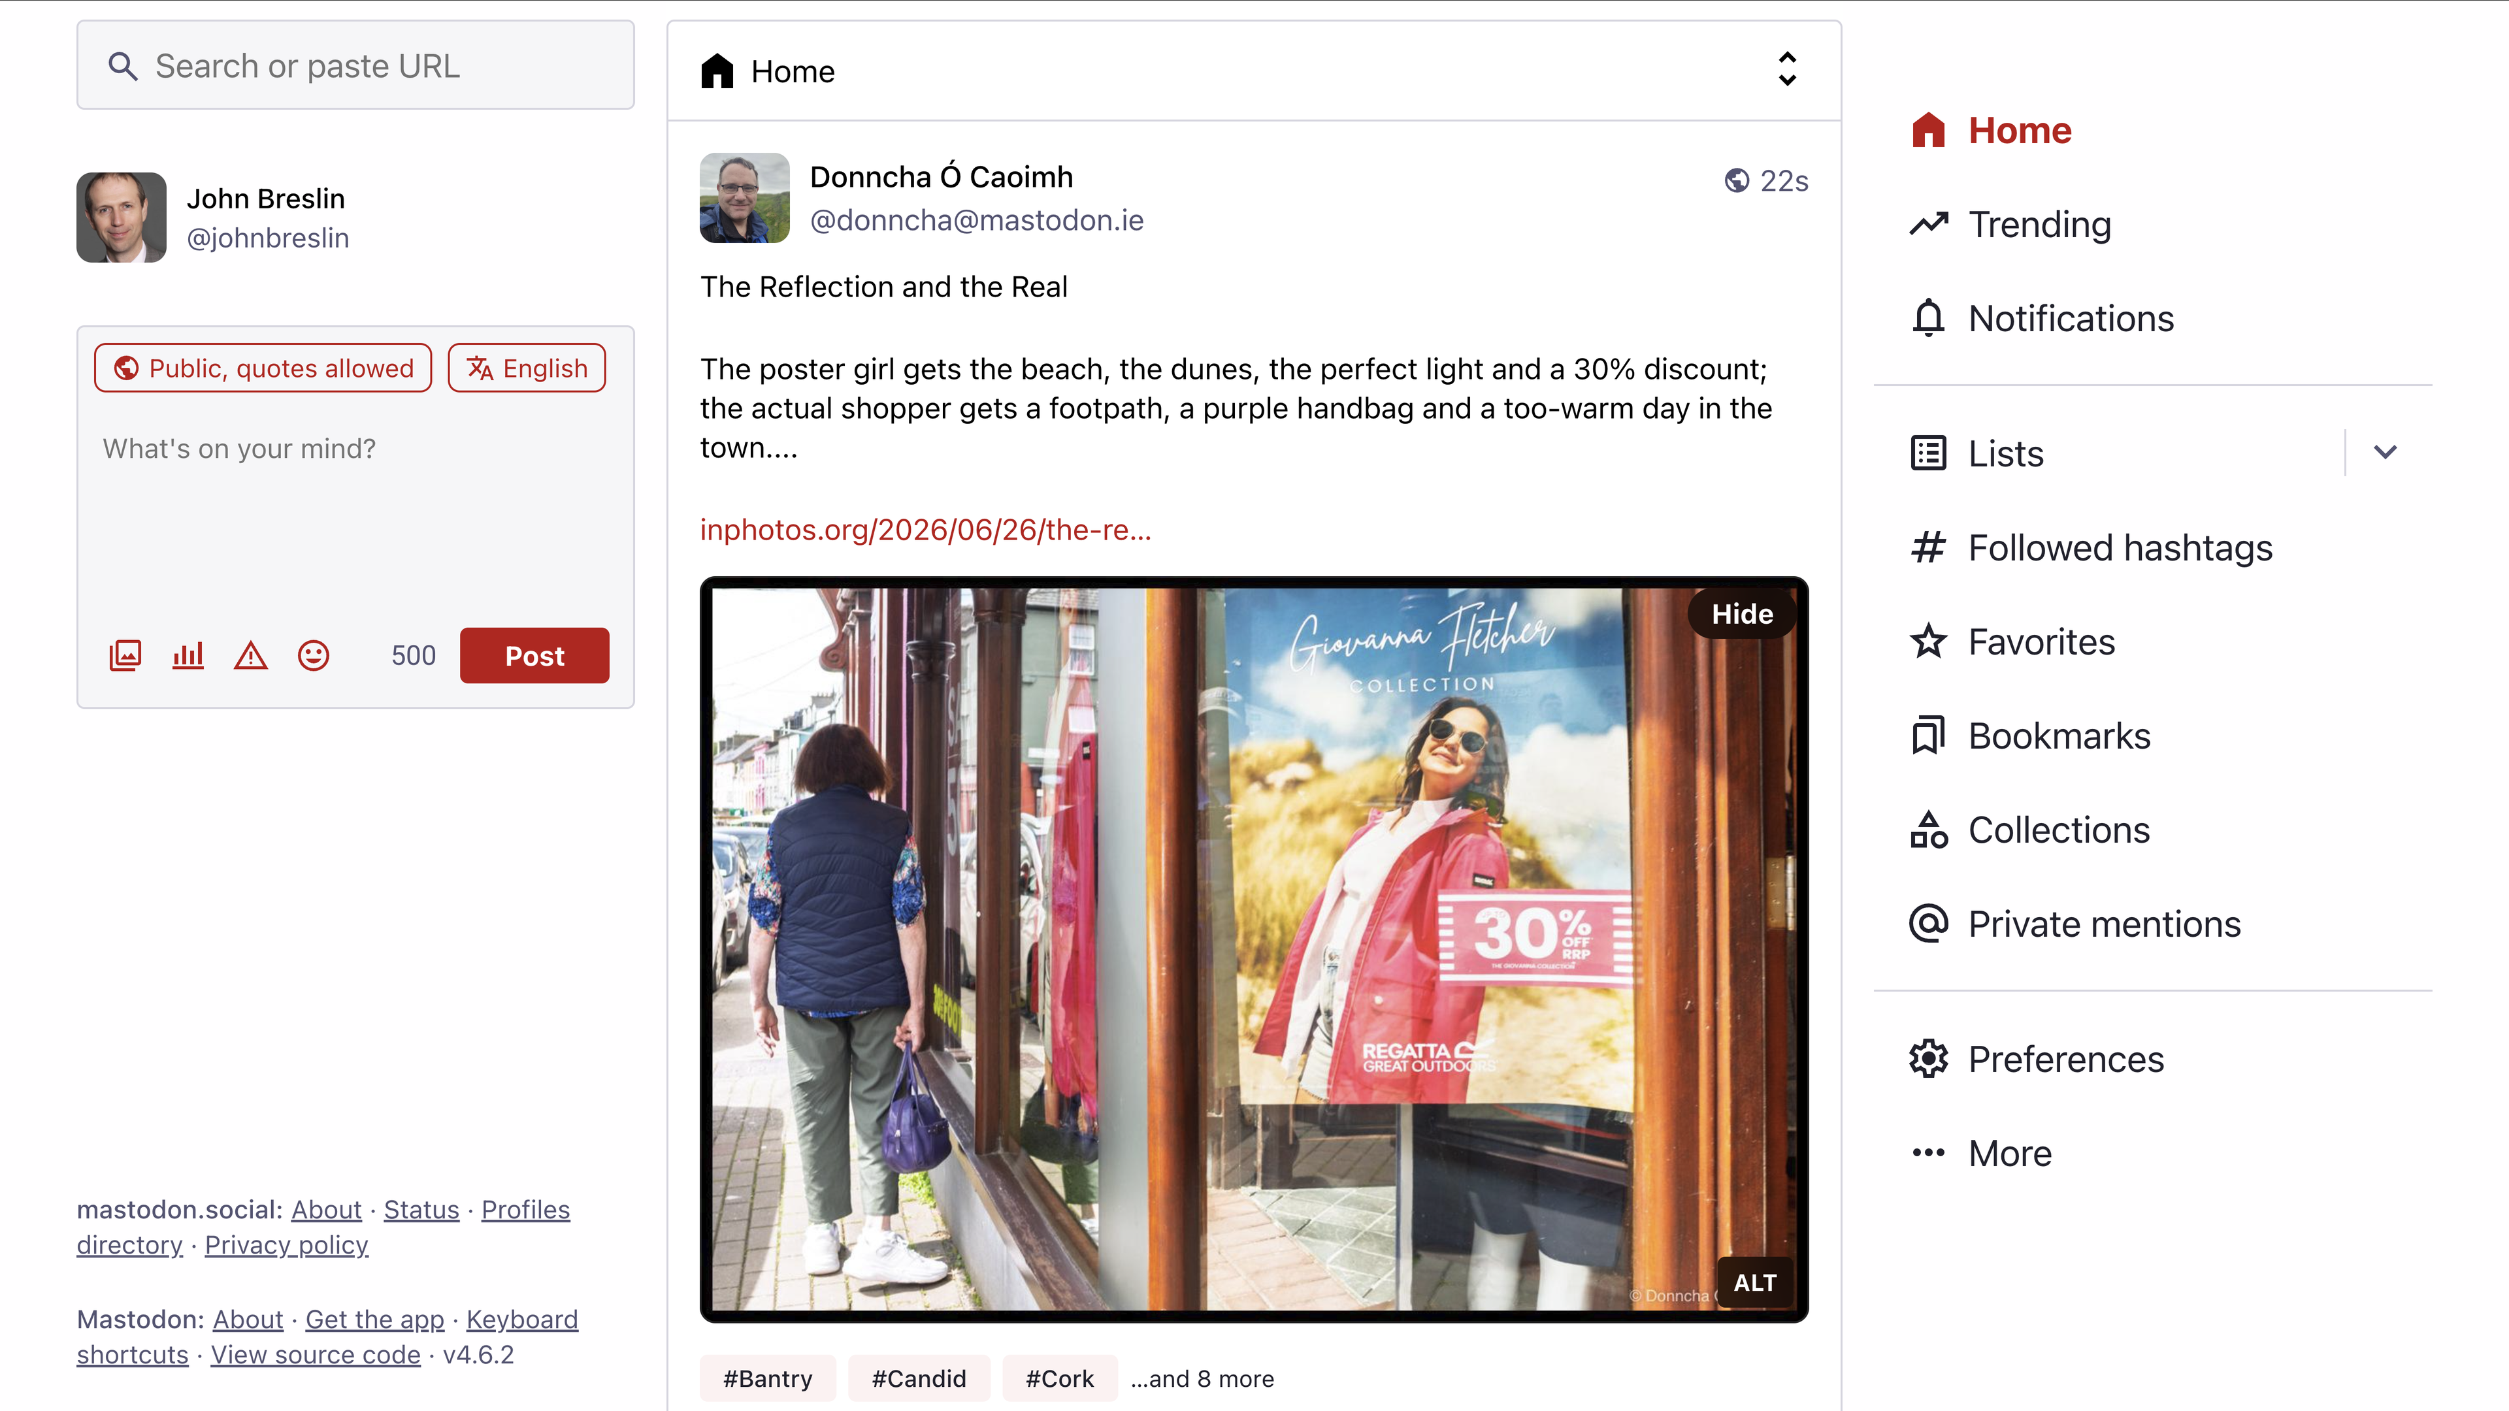Open the View source code link
Image resolution: width=2509 pixels, height=1411 pixels.
(316, 1355)
